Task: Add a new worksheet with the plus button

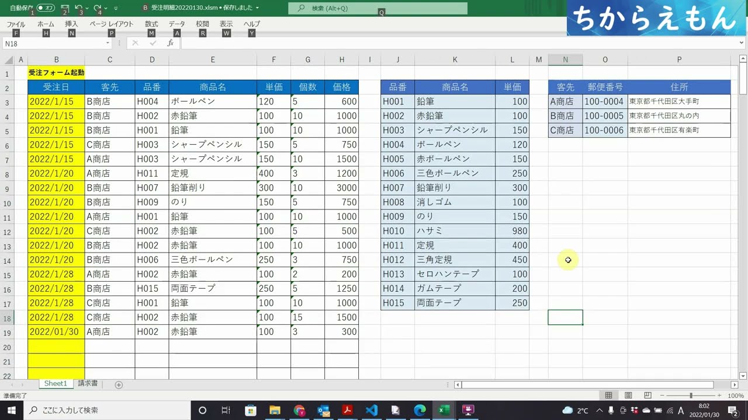Action: point(119,384)
